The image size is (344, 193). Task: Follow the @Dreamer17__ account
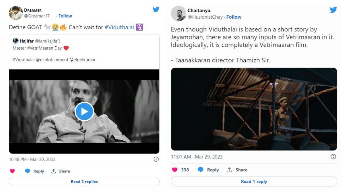coord(65,16)
